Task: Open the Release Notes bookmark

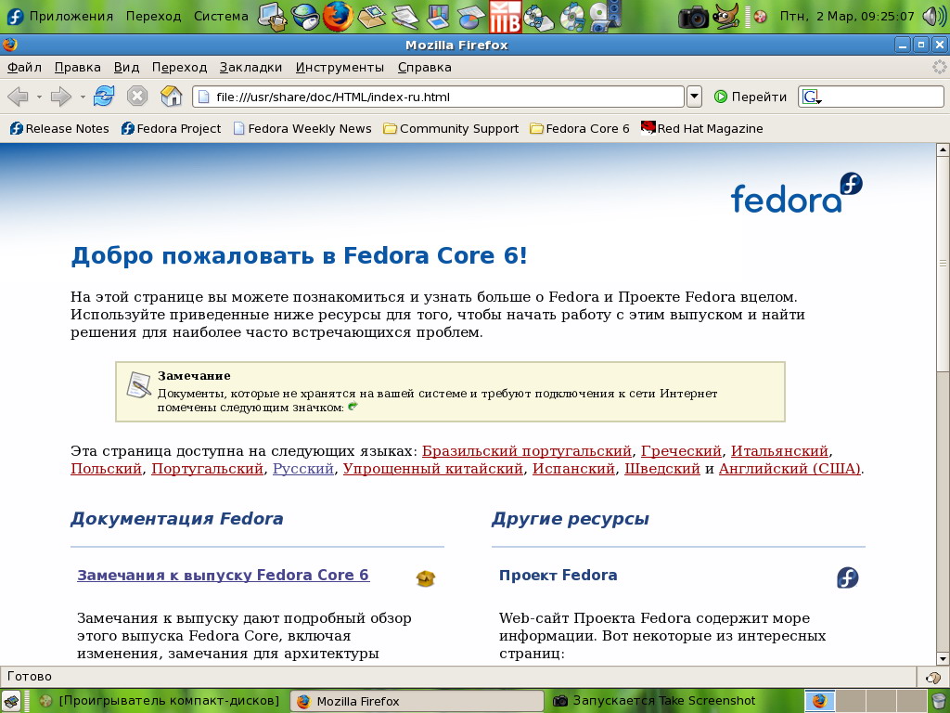Action: (x=59, y=128)
